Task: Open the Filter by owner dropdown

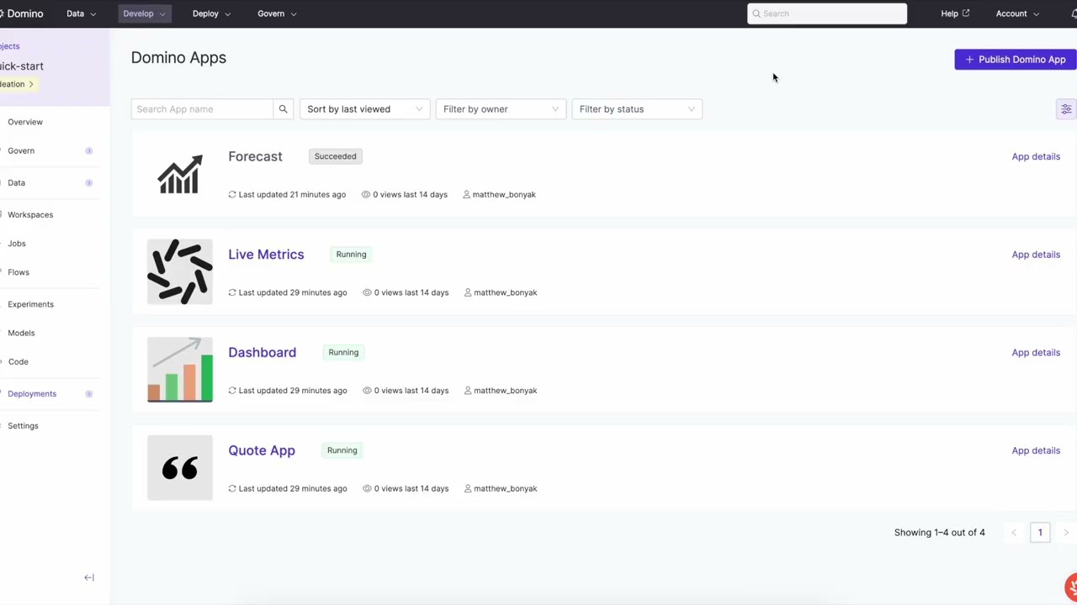Action: (501, 109)
